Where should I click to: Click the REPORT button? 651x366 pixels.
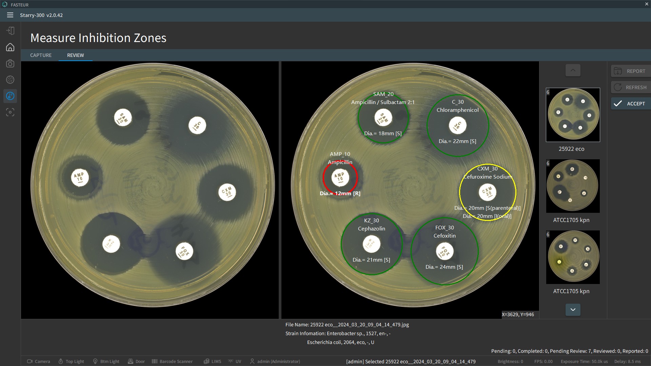(x=630, y=71)
